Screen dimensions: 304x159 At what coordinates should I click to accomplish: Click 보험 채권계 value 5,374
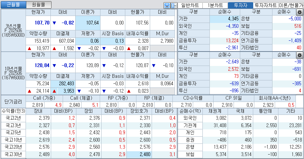point(215,155)
